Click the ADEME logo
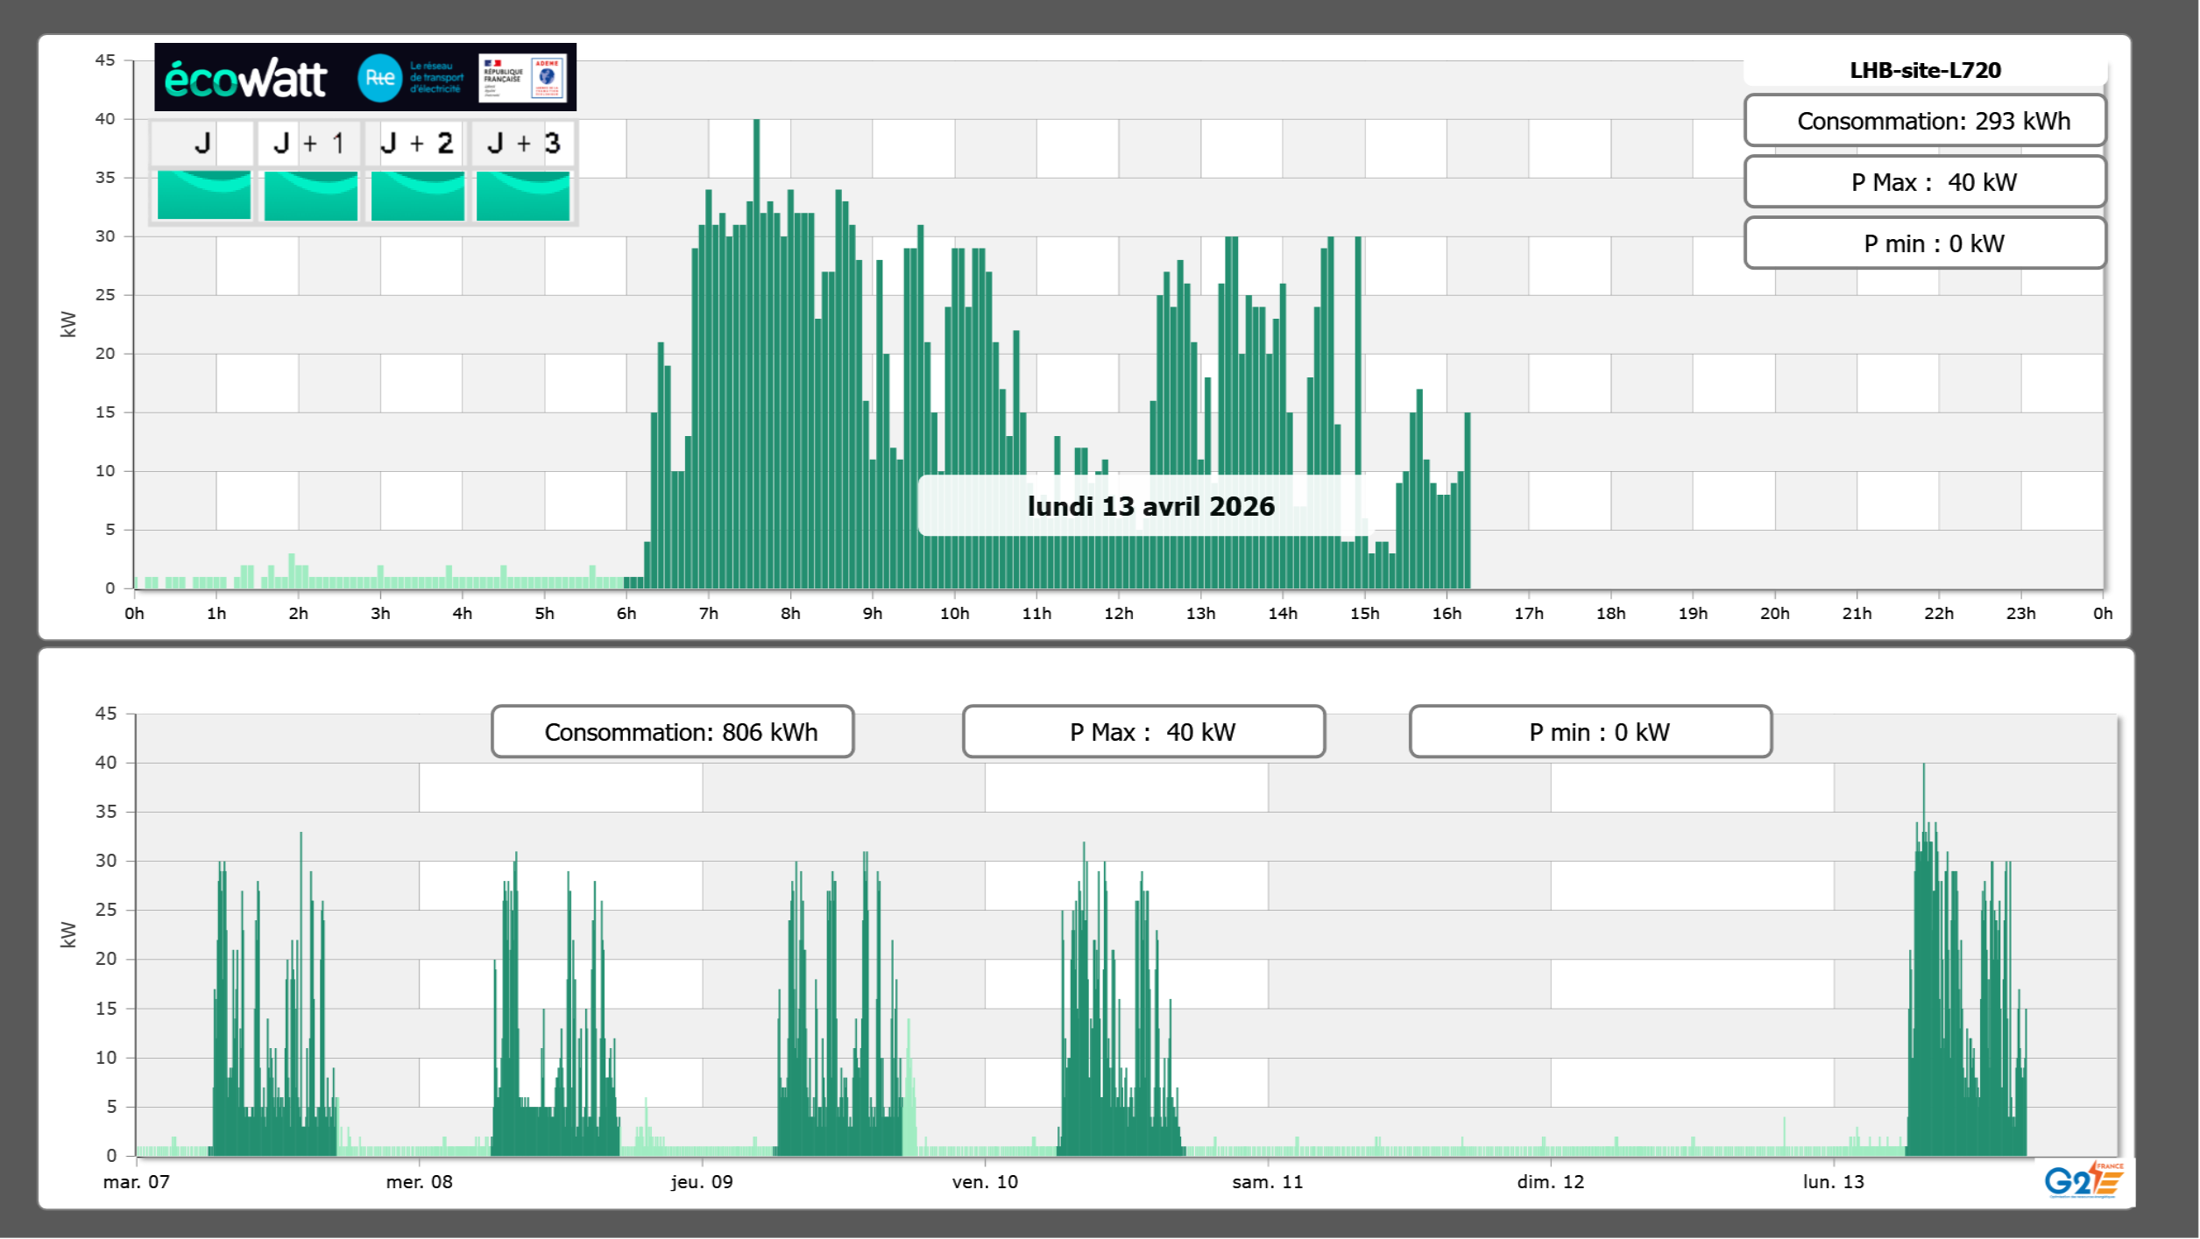 point(548,78)
